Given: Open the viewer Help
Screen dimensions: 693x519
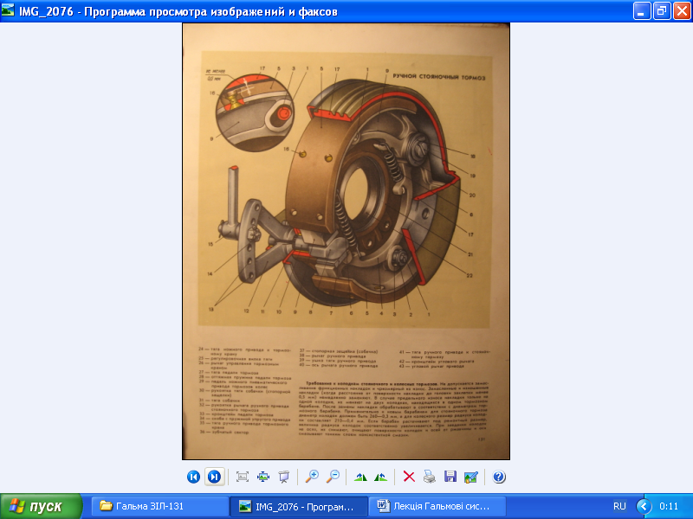Looking at the screenshot, I should pos(499,477).
